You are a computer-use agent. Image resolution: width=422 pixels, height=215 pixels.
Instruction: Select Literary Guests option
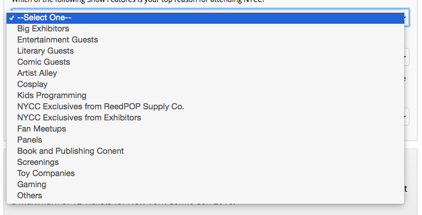205,51
